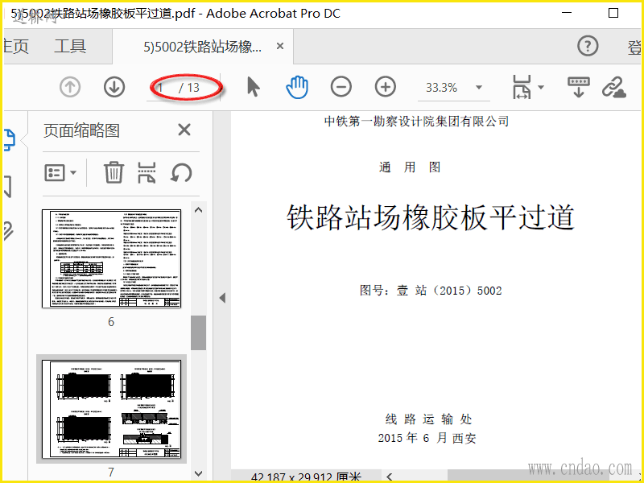Click the 通 用 图 heading text
The width and height of the screenshot is (644, 483).
410,167
